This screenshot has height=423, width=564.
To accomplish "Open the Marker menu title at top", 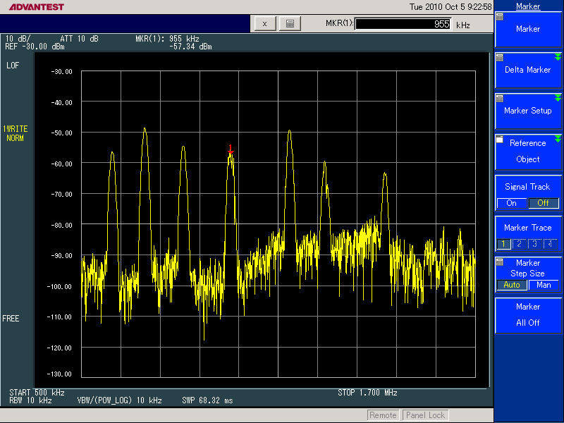I will [528, 6].
